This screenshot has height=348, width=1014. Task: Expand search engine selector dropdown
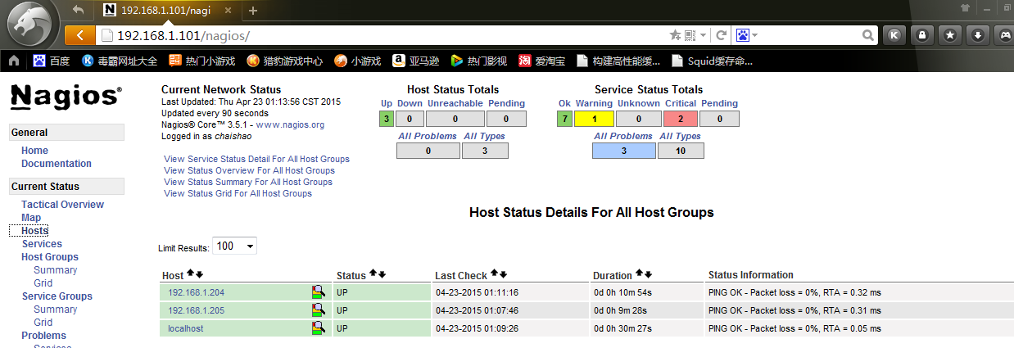(x=746, y=35)
